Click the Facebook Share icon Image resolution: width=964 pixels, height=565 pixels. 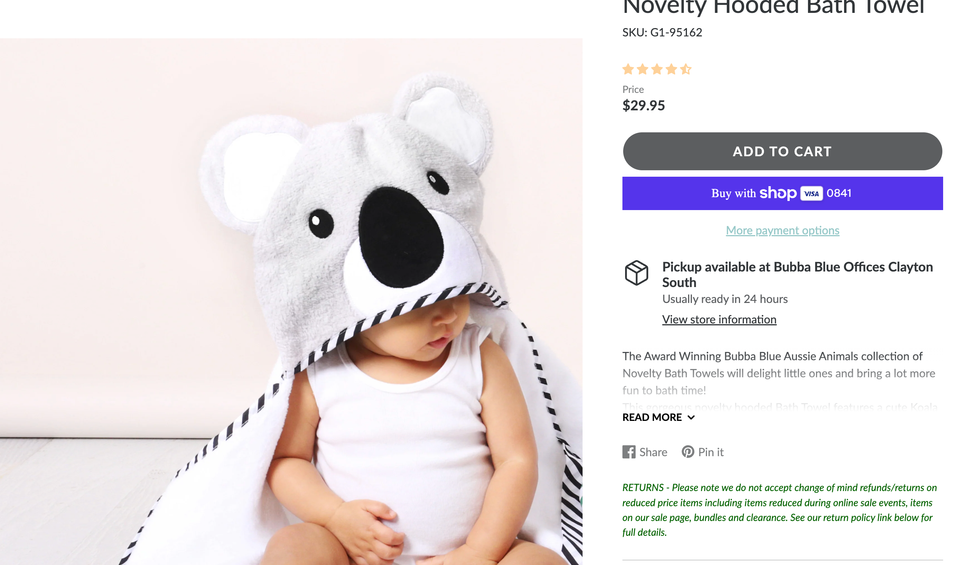[628, 452]
